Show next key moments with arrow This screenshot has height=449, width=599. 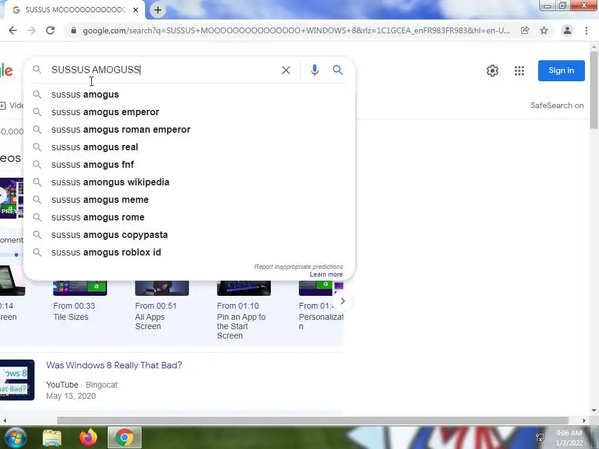pos(343,301)
